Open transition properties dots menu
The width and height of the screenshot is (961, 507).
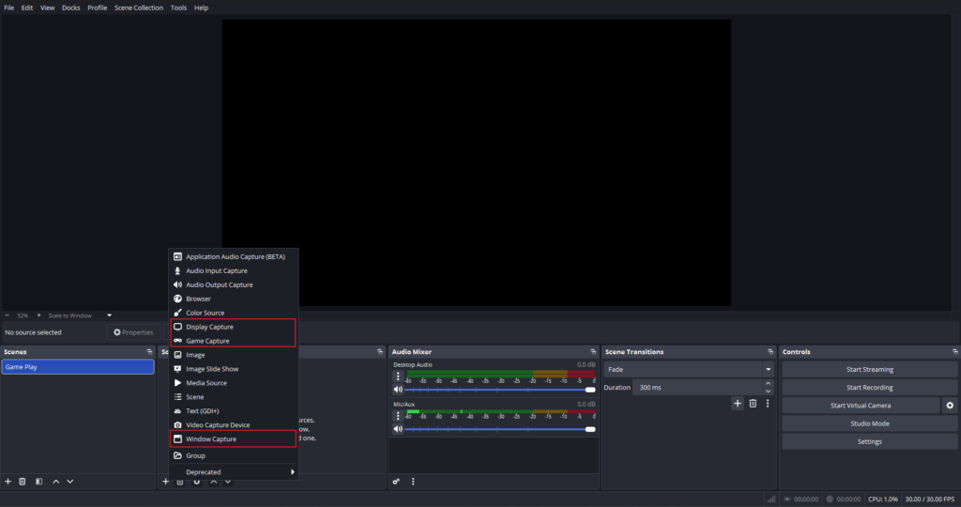pyautogui.click(x=768, y=404)
